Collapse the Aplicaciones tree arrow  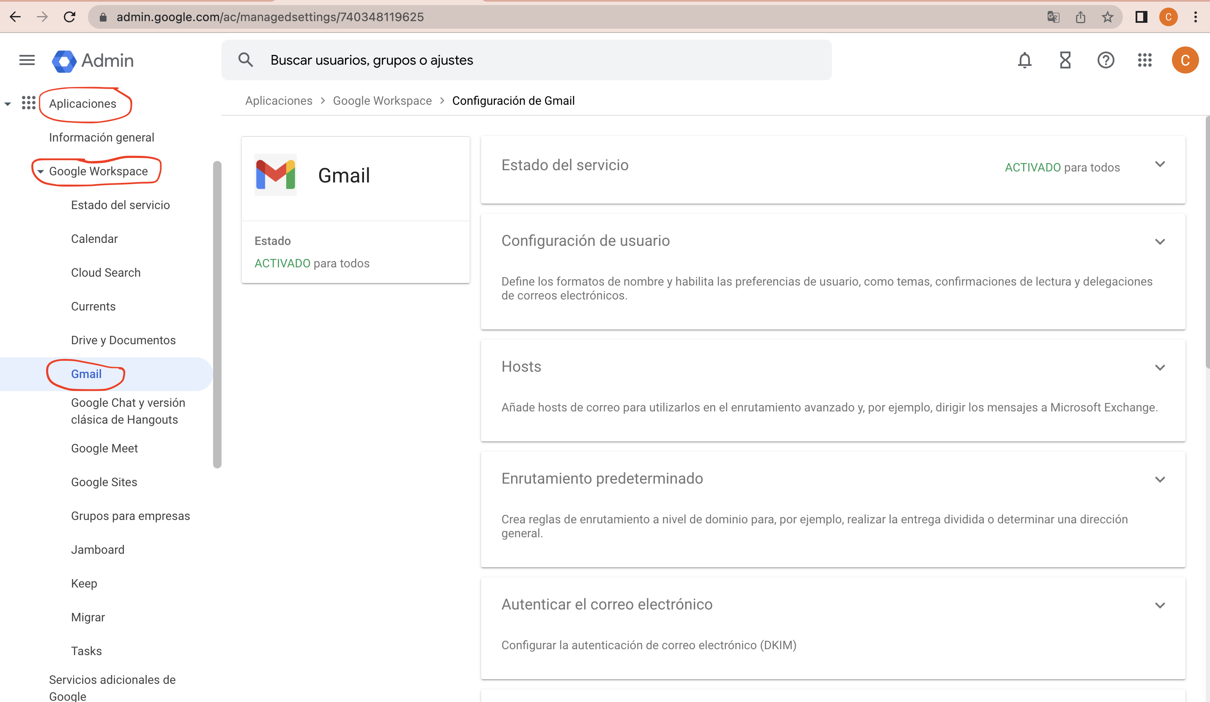click(8, 103)
